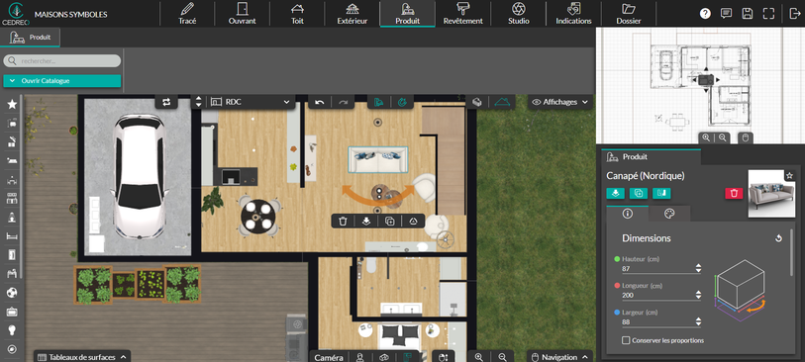
Task: Add Canapé to favorites star
Action: click(x=789, y=176)
